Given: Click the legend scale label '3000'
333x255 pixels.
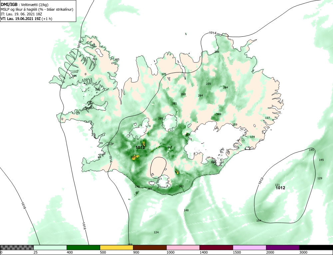Looking at the screenshot, I should coord(303,252).
